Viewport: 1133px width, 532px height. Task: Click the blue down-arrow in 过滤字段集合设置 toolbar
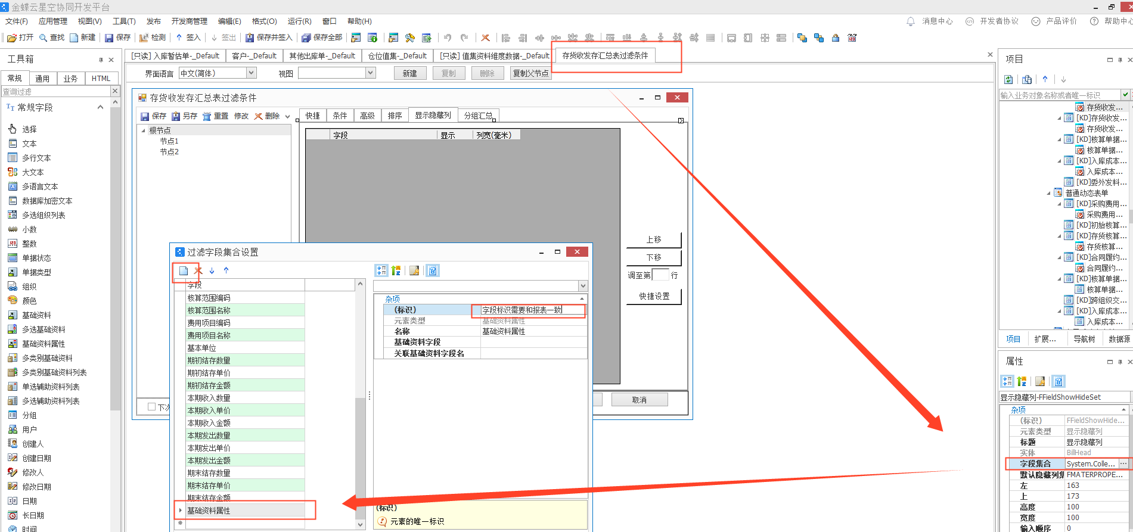[x=212, y=270]
